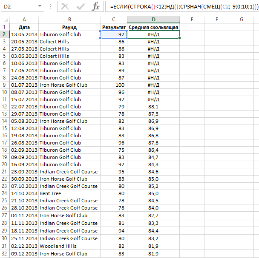Click the 'Средняя скользящая' header cell
Screen dimensions: 259x258
click(x=153, y=27)
